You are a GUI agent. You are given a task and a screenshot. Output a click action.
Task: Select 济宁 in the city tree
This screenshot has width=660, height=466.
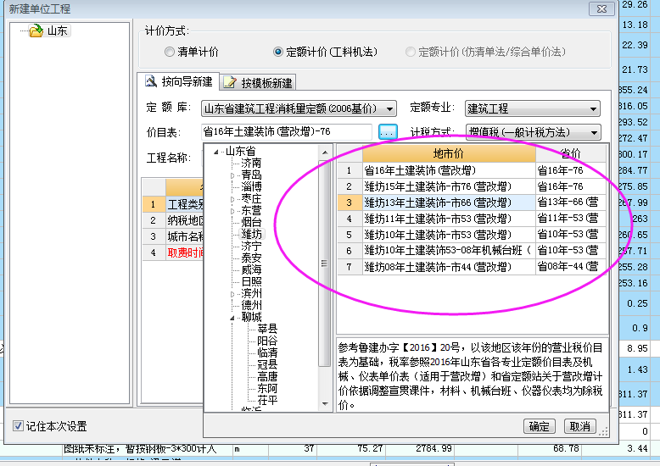tap(251, 246)
